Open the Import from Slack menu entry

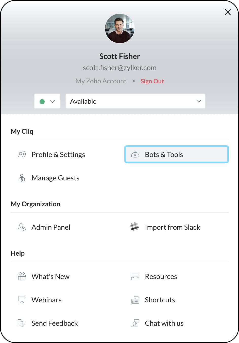tap(172, 227)
